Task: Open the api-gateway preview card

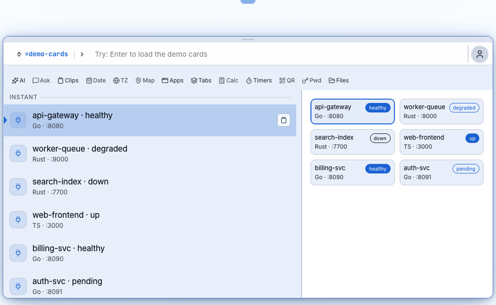Action: tap(352, 112)
